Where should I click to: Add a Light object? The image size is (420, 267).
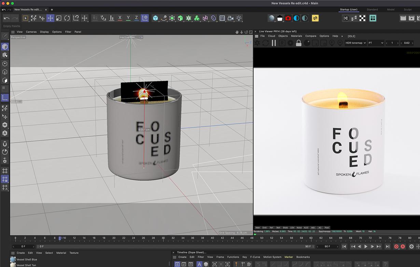[239, 18]
